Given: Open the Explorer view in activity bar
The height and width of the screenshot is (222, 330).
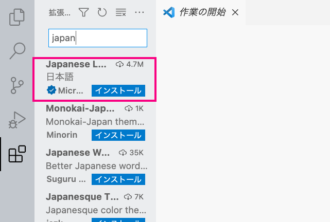Looking at the screenshot, I should [x=17, y=17].
